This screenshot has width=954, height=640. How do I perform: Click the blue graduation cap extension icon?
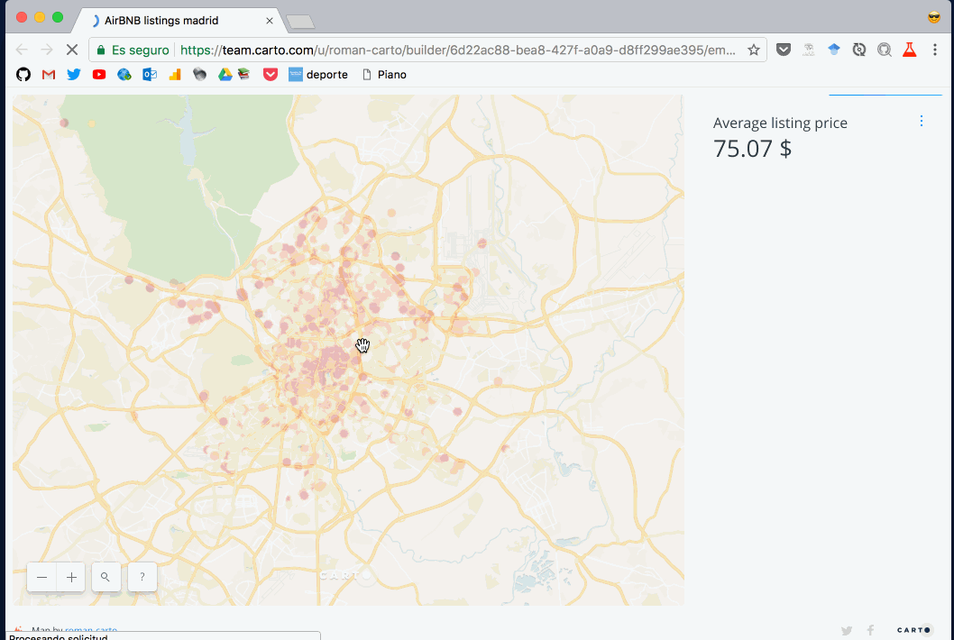pyautogui.click(x=833, y=50)
